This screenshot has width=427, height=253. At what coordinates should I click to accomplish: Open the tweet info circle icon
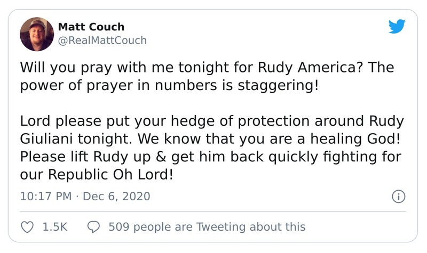[x=398, y=197]
